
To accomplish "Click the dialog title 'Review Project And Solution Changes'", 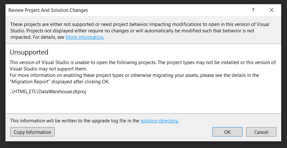I will pos(48,10).
